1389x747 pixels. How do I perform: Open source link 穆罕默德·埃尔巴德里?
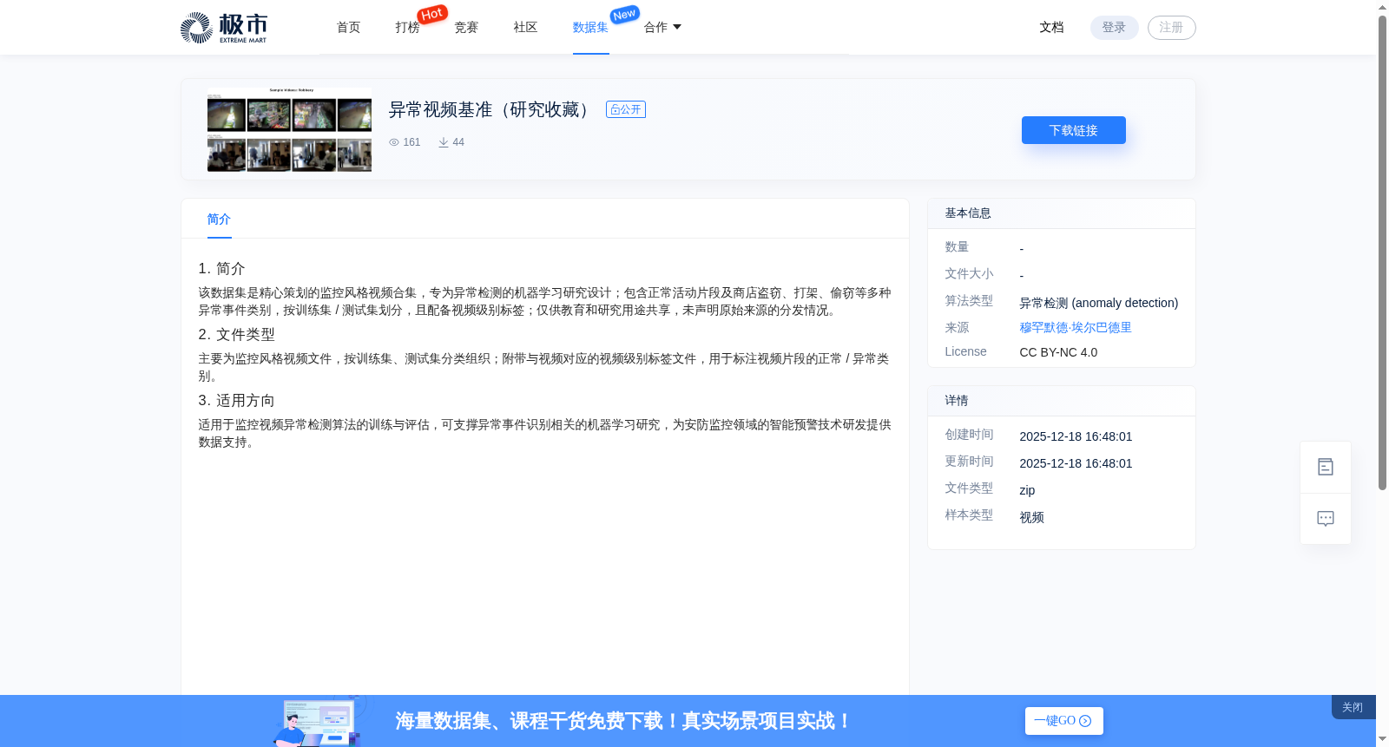[1076, 327]
